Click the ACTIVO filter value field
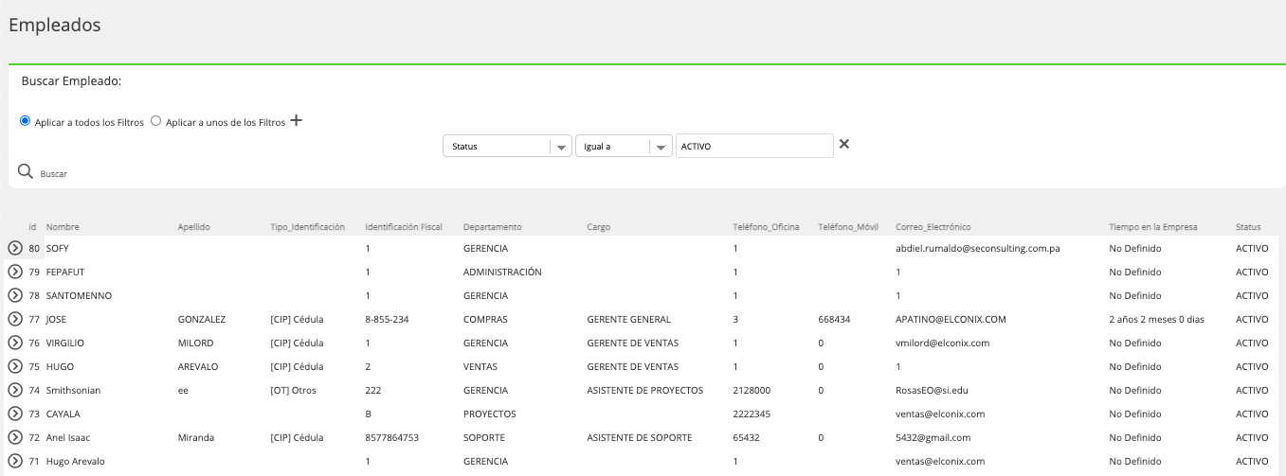The image size is (1286, 476). pyautogui.click(x=754, y=146)
